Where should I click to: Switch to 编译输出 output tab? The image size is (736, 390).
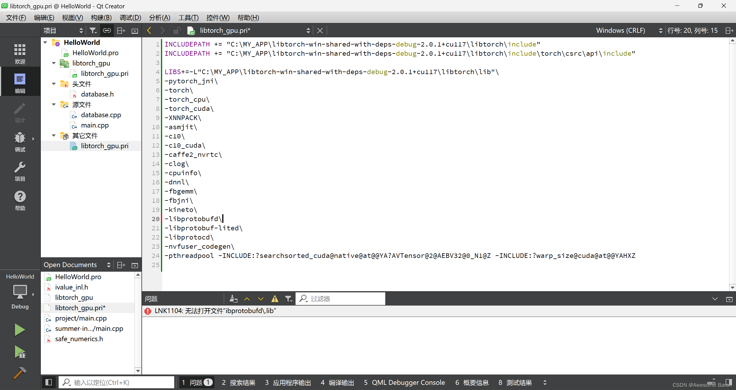[338, 383]
